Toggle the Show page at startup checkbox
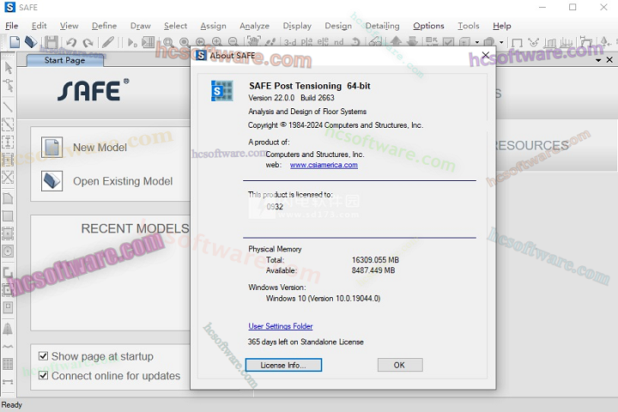The image size is (618, 412). click(44, 356)
